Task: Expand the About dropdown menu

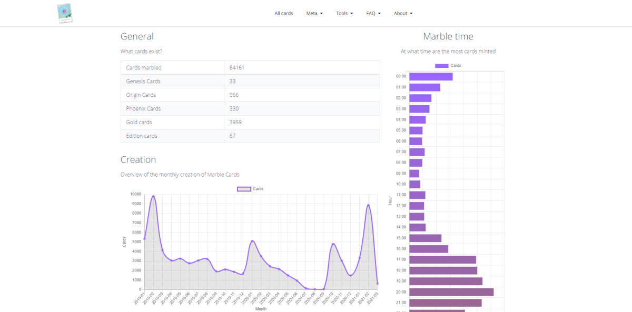Action: [403, 13]
